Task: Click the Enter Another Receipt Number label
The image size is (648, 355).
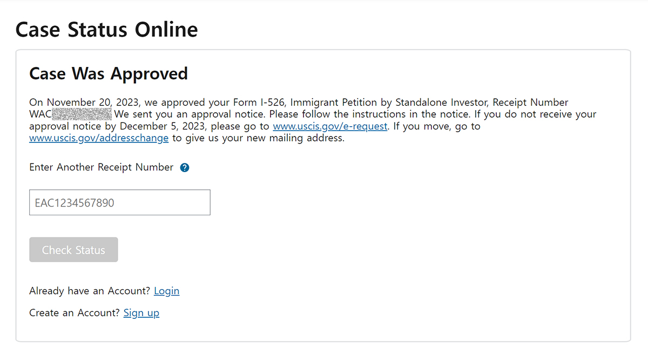Action: tap(102, 167)
